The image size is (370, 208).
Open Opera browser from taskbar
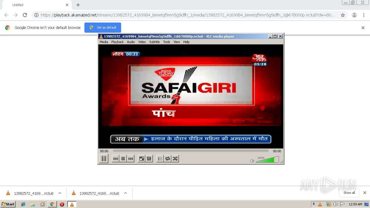click(62, 204)
